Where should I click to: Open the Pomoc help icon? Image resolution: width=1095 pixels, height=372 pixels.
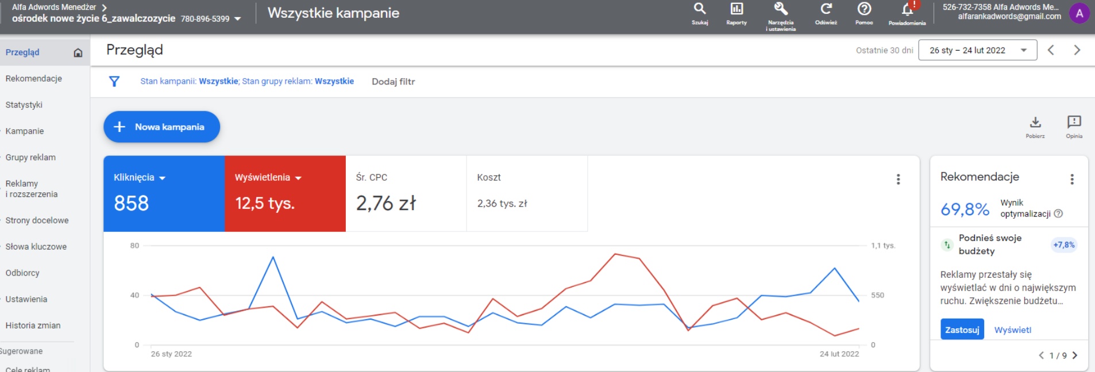(x=863, y=9)
